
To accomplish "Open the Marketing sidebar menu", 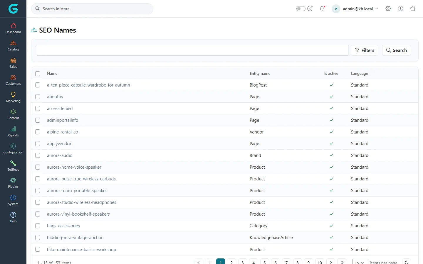I will coord(13,97).
